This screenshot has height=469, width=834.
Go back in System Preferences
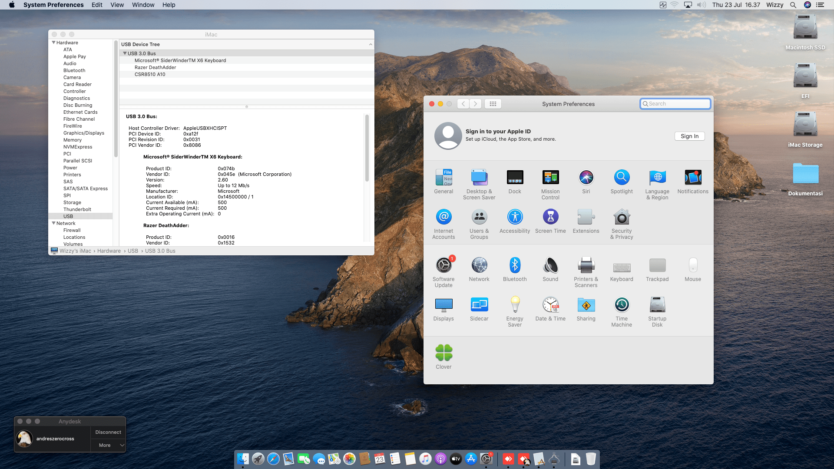tap(463, 104)
